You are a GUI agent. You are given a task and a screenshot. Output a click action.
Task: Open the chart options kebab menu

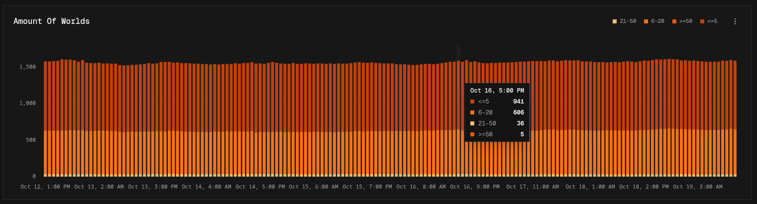click(x=735, y=21)
